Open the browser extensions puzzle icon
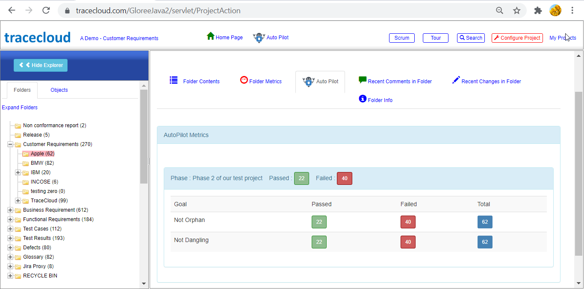The width and height of the screenshot is (584, 289). coord(538,11)
